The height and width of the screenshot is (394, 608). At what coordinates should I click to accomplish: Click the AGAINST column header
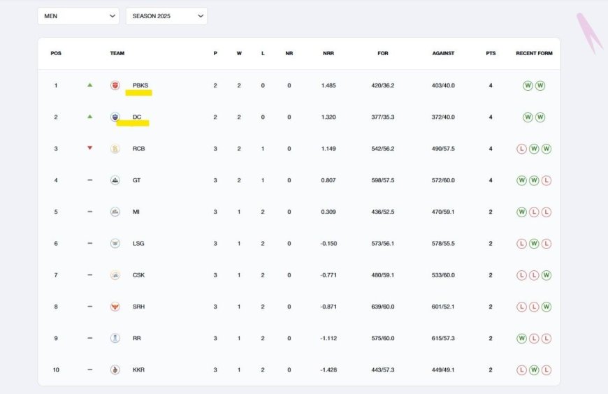[443, 53]
